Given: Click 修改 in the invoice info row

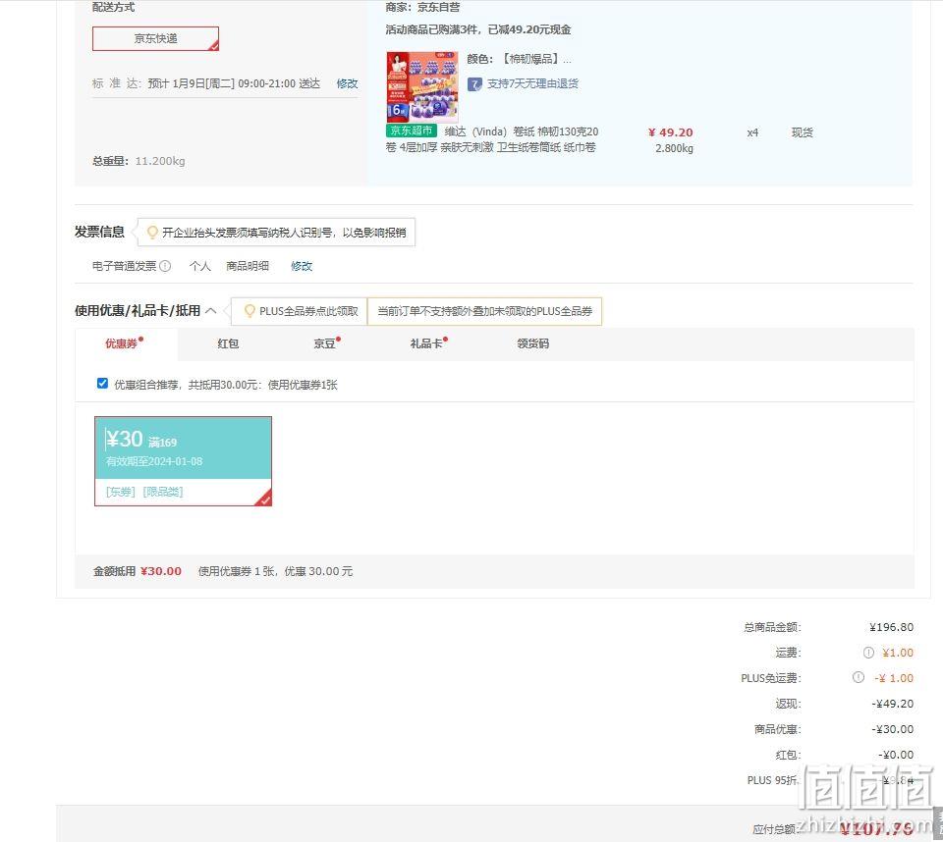Looking at the screenshot, I should pyautogui.click(x=302, y=266).
